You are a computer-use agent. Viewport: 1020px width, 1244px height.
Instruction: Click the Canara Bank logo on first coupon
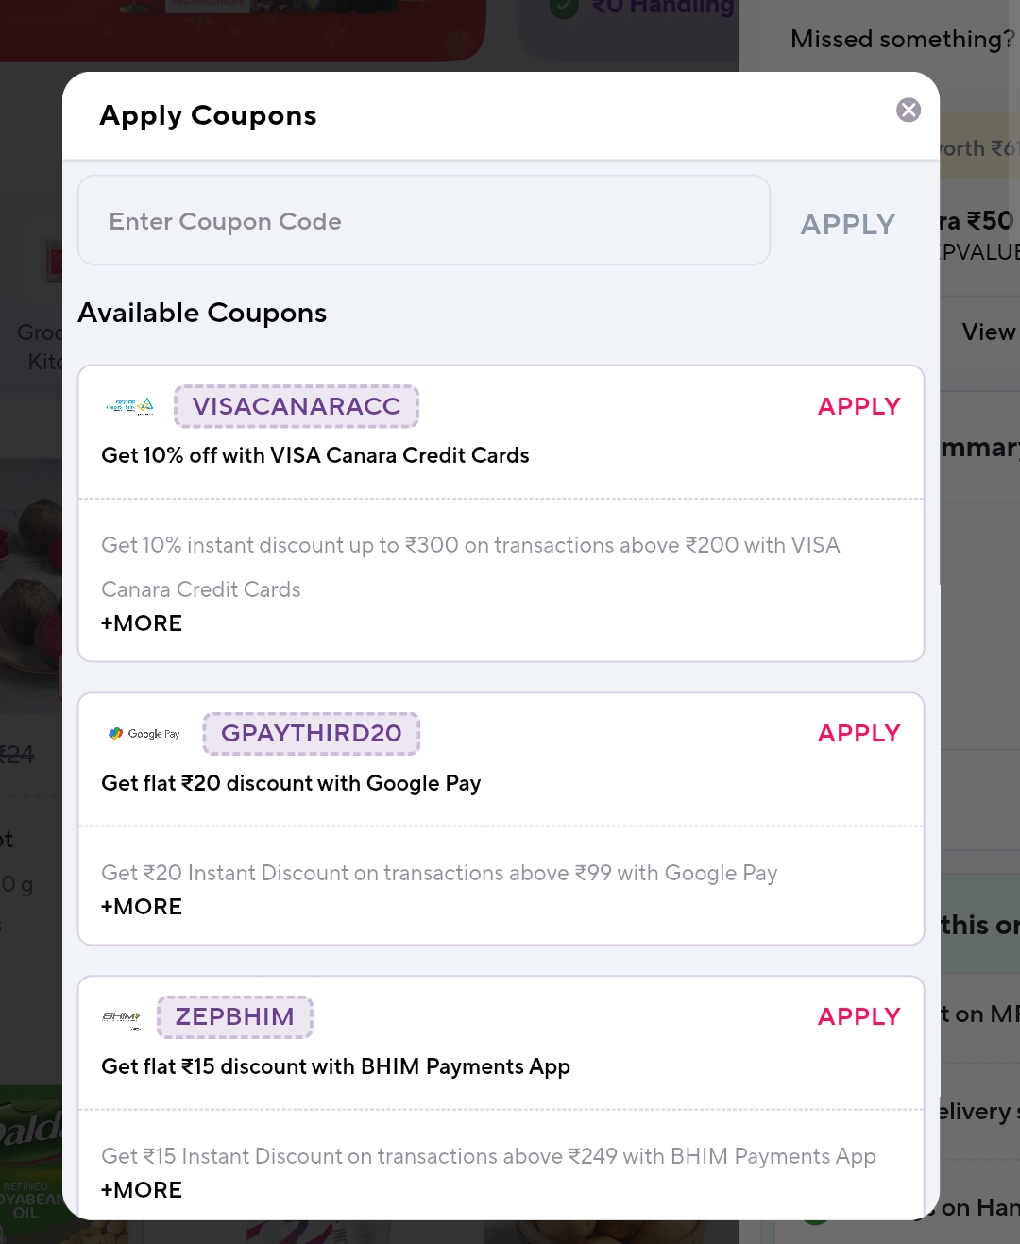click(130, 406)
